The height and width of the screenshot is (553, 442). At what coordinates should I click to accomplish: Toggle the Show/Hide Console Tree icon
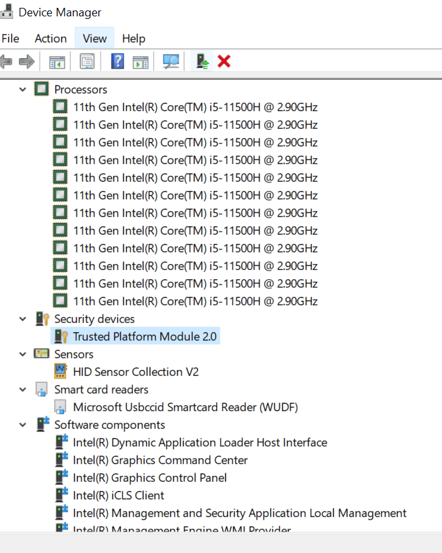tap(57, 62)
